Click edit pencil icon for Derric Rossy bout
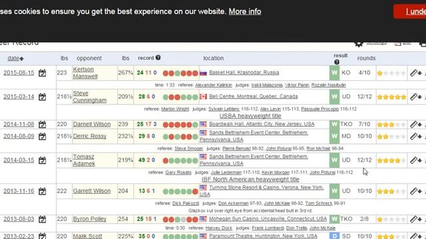Image resolution: width=426 pixels, height=239 pixels. pyautogui.click(x=413, y=136)
